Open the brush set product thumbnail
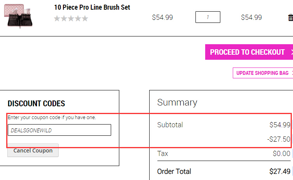 coord(18,16)
